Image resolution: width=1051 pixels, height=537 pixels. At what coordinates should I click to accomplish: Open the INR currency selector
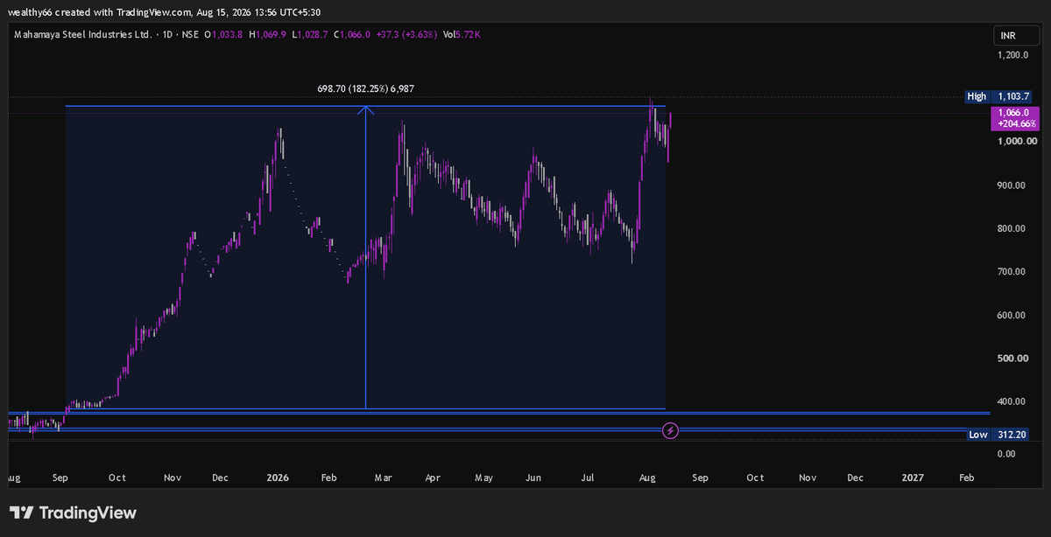[x=1014, y=36]
